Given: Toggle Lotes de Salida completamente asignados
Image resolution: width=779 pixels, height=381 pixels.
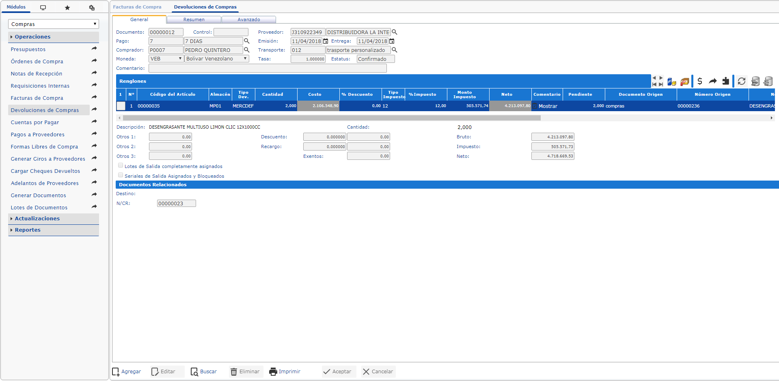Looking at the screenshot, I should click(121, 166).
